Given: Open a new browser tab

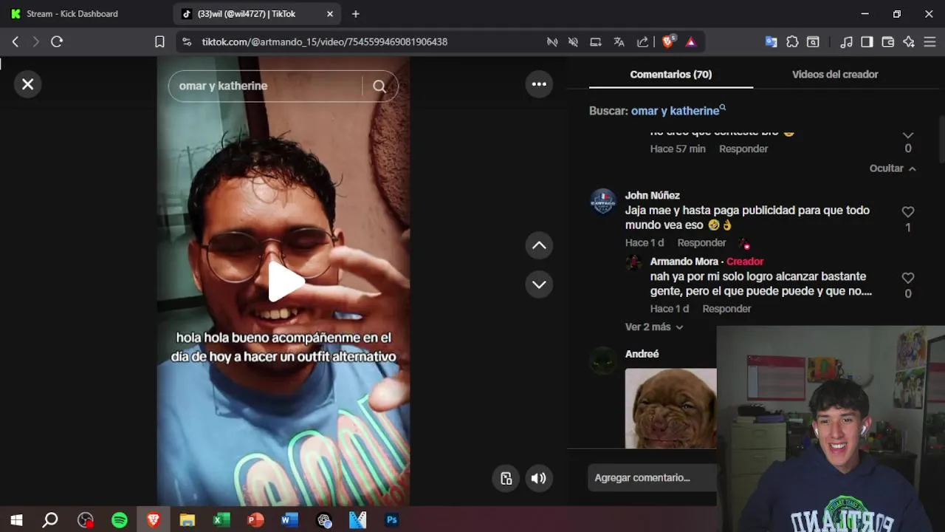Looking at the screenshot, I should click(356, 14).
